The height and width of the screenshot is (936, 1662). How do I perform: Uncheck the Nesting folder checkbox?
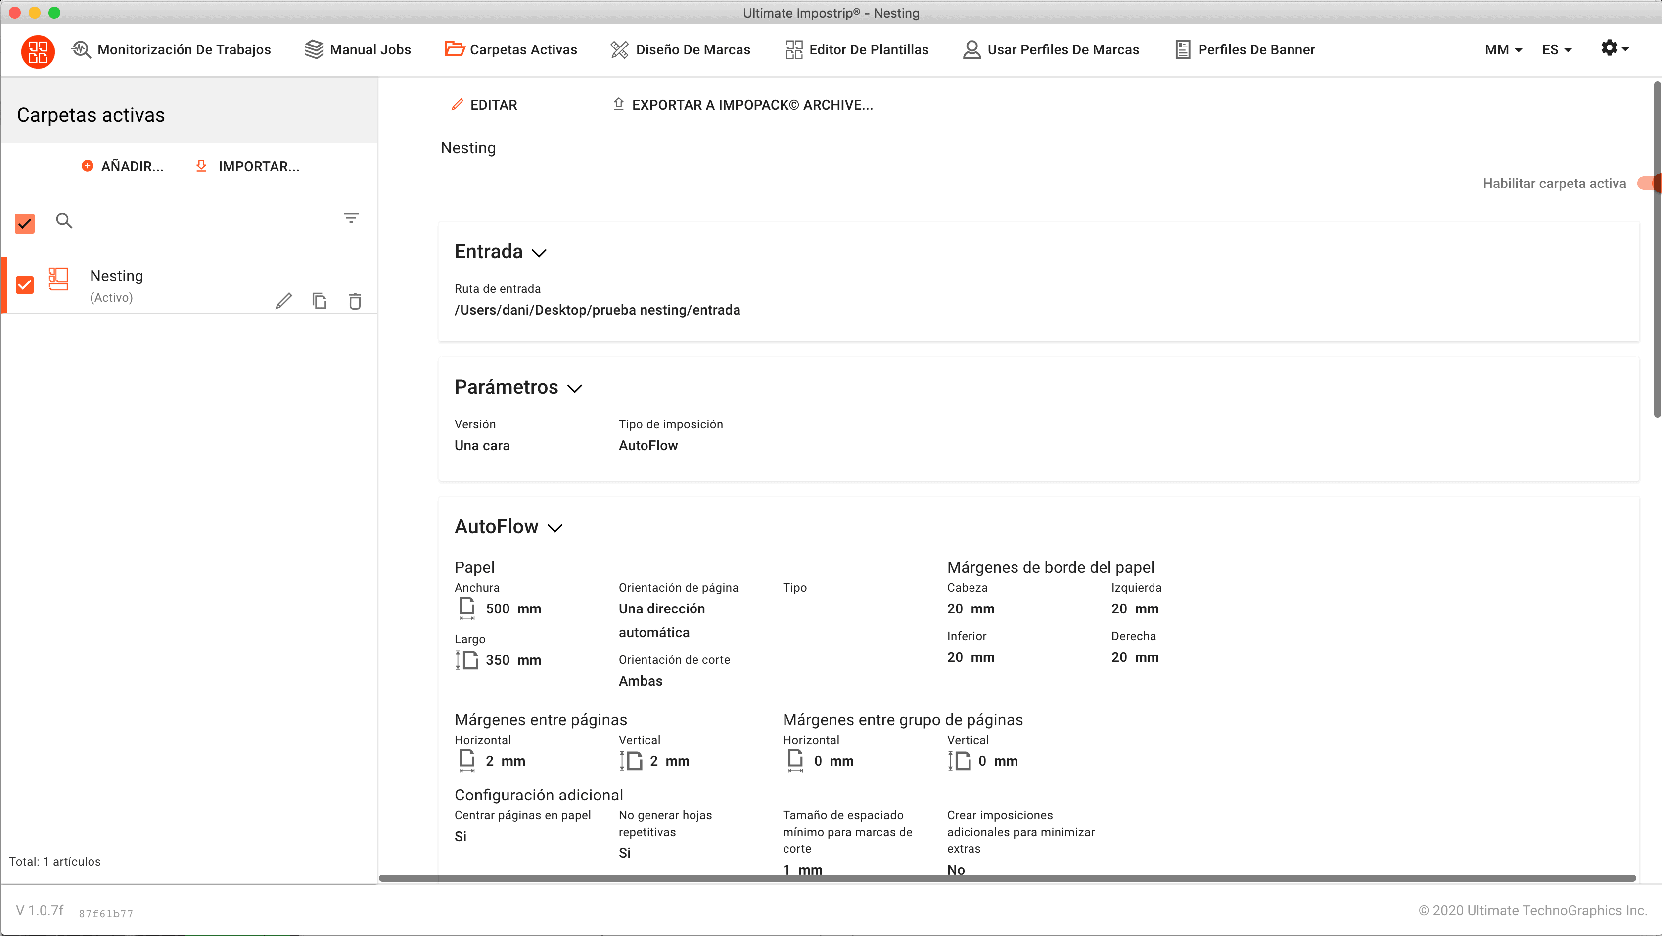(25, 284)
